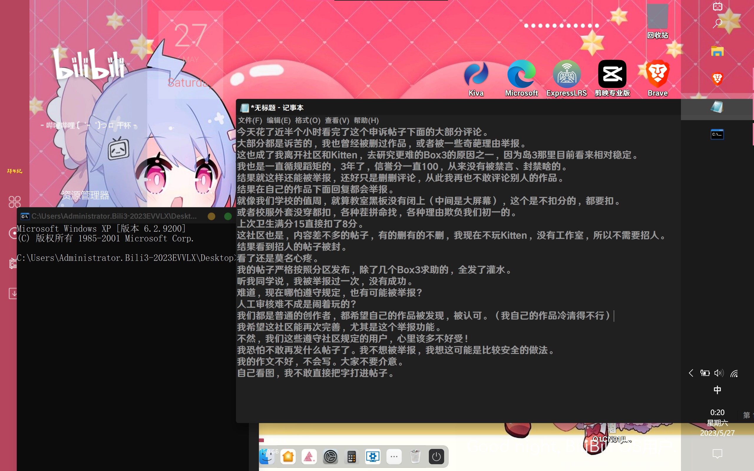Launch Calculator from the dock

351,457
